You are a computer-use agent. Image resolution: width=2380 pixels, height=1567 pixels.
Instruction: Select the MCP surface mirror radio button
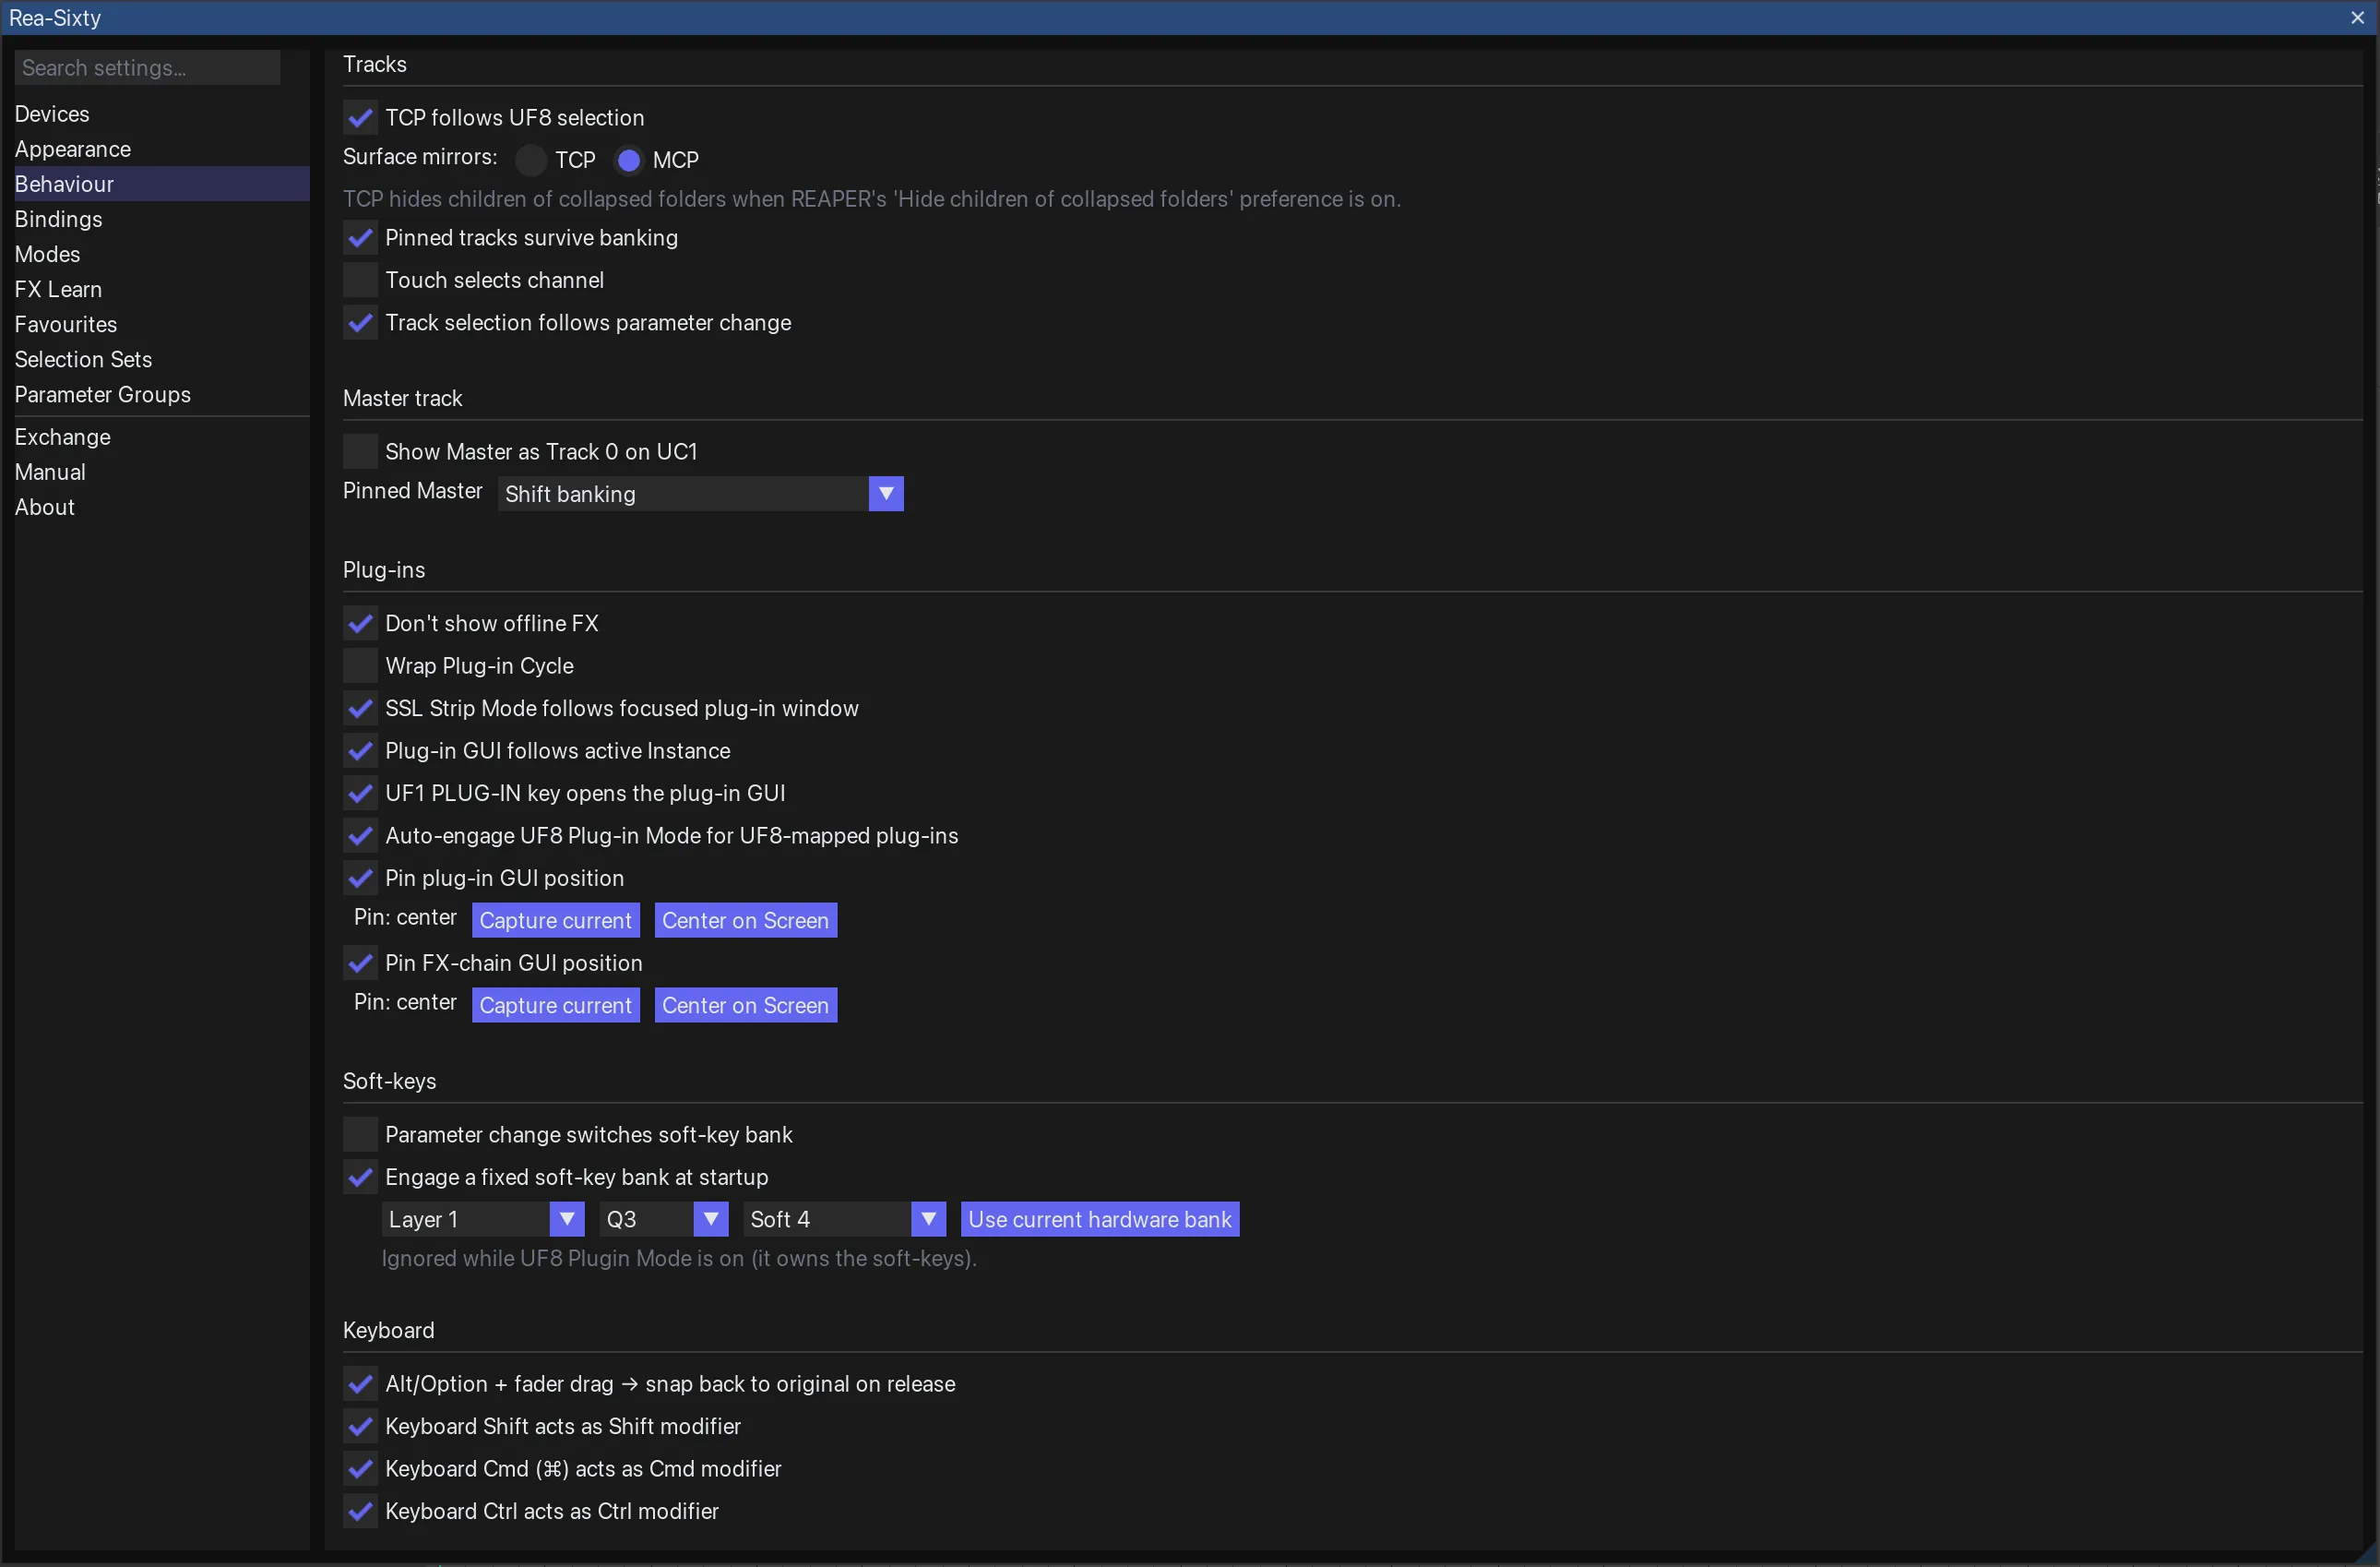point(628,160)
